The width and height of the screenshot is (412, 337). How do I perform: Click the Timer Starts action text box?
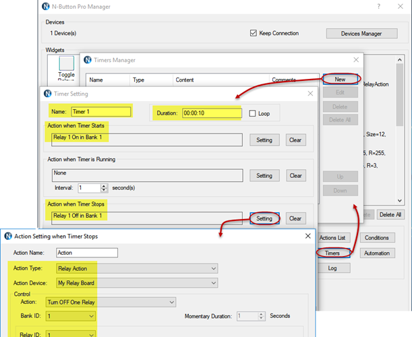pos(147,140)
